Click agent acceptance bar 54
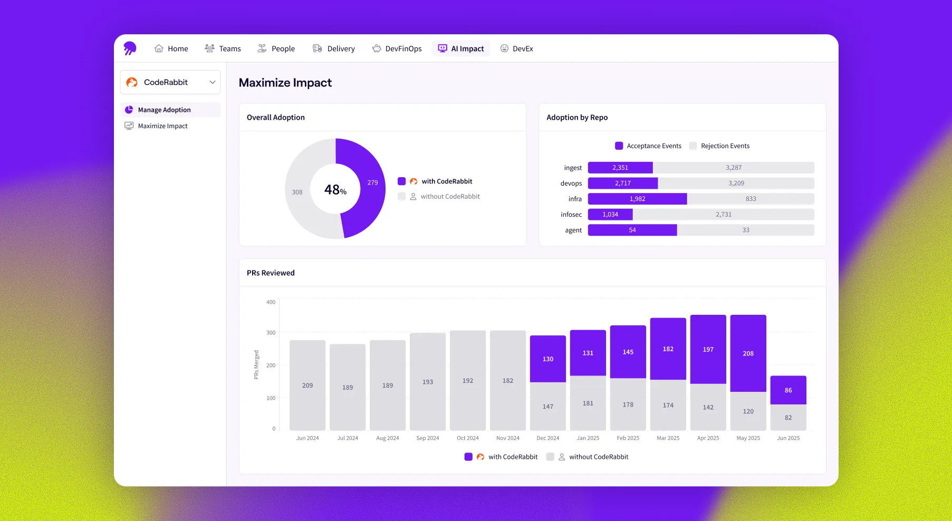Image resolution: width=952 pixels, height=521 pixels. 632,230
